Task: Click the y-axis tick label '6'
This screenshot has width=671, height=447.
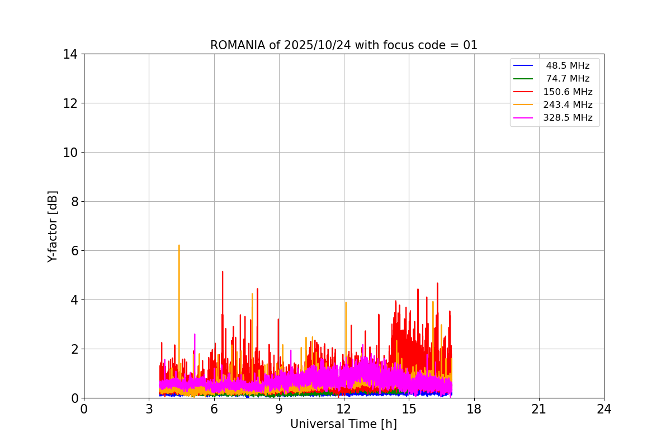Action: tap(74, 251)
